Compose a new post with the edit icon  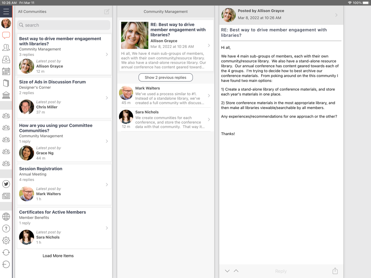pyautogui.click(x=107, y=11)
